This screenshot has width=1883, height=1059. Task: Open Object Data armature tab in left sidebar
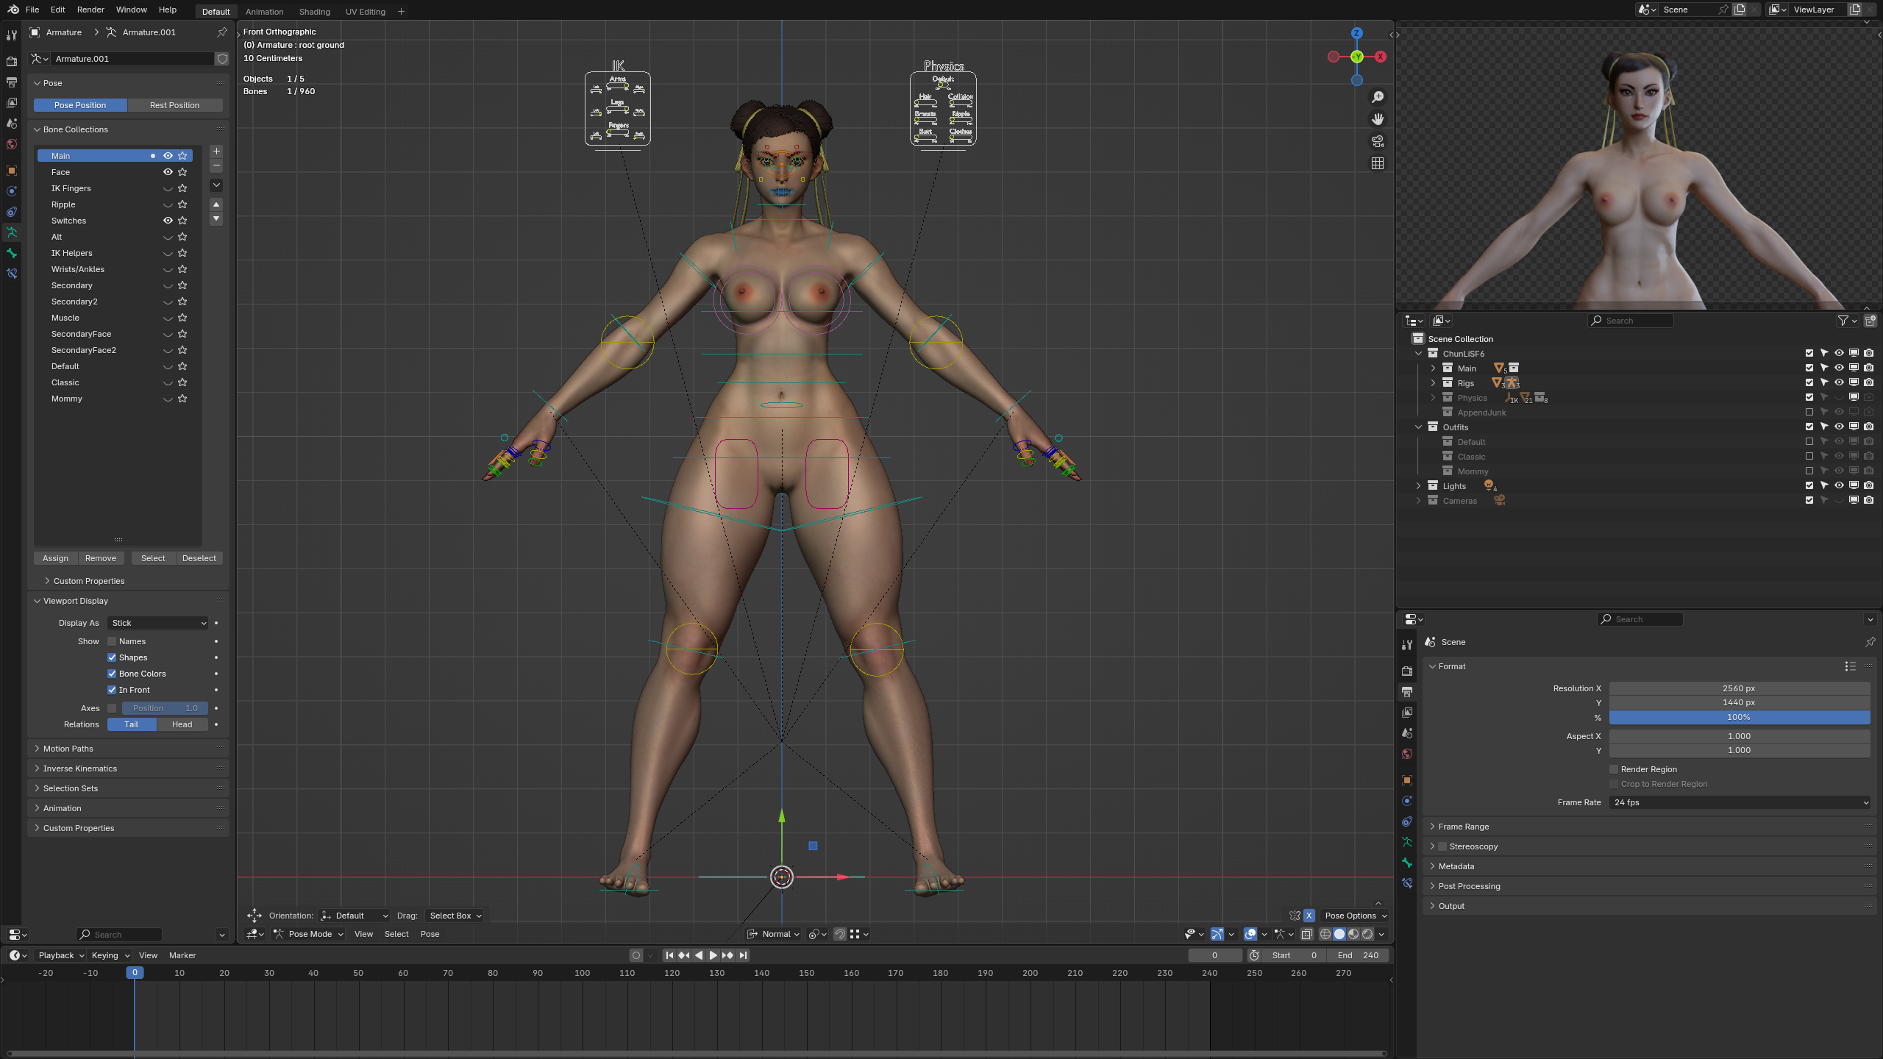(x=12, y=232)
